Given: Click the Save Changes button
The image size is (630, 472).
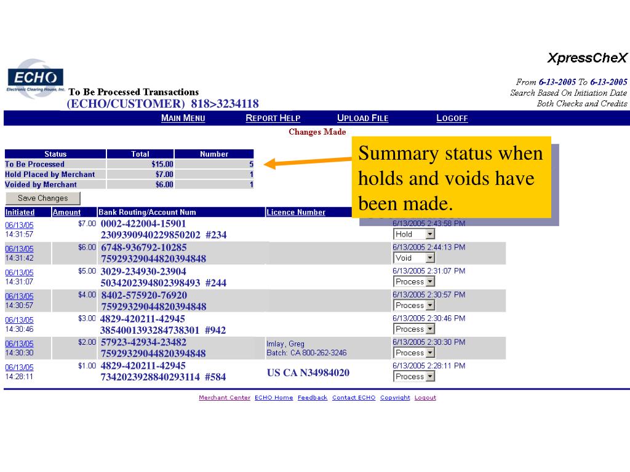Looking at the screenshot, I should coord(43,199).
